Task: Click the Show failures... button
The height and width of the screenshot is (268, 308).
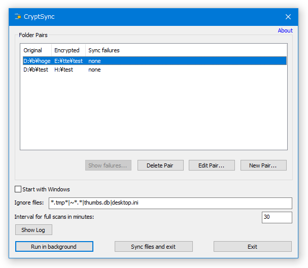Action: 108,165
